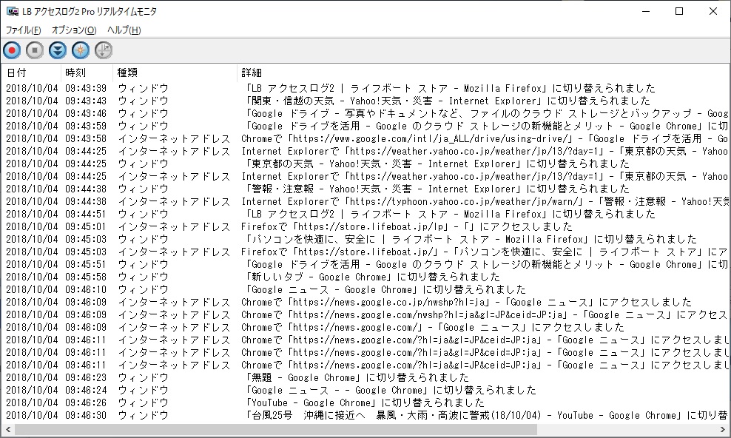Click the gray stop monitoring button

[x=35, y=50]
